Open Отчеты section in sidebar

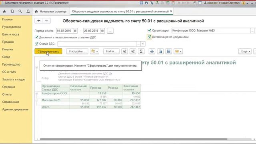coord(7,94)
